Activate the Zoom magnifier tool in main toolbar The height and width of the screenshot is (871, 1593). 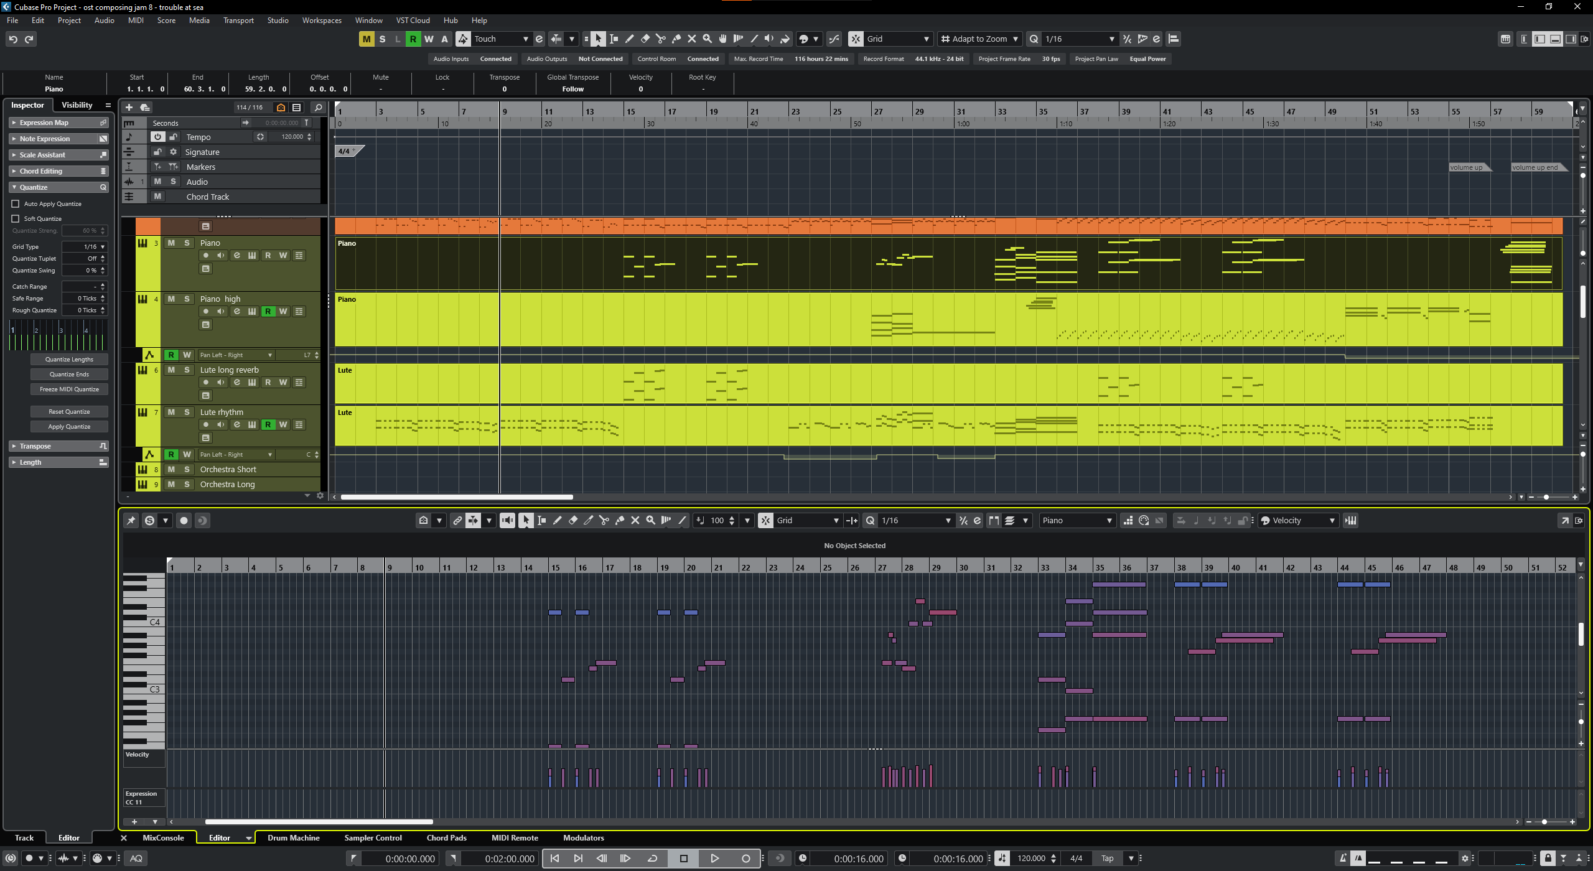pyautogui.click(x=708, y=39)
